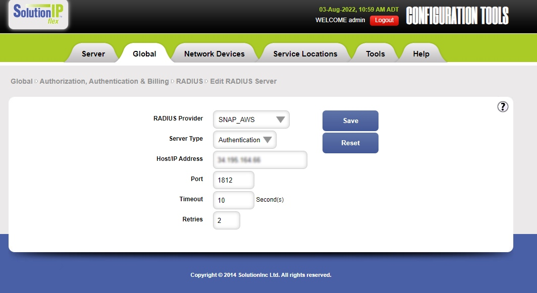The width and height of the screenshot is (537, 293).
Task: Select the Retries input box
Action: tap(226, 220)
